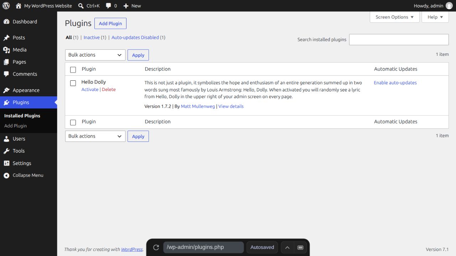Open the Add Plugin submenu item
This screenshot has height=256, width=456.
pos(28,126)
